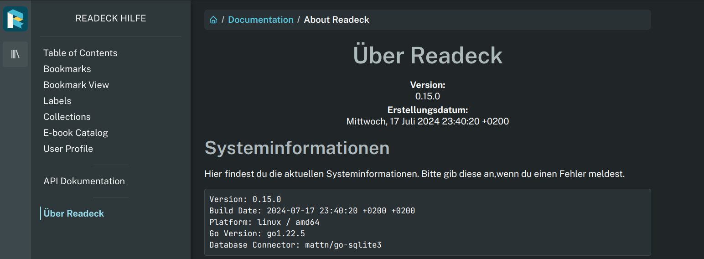Select the Collections help entry
The height and width of the screenshot is (259, 704).
[67, 117]
